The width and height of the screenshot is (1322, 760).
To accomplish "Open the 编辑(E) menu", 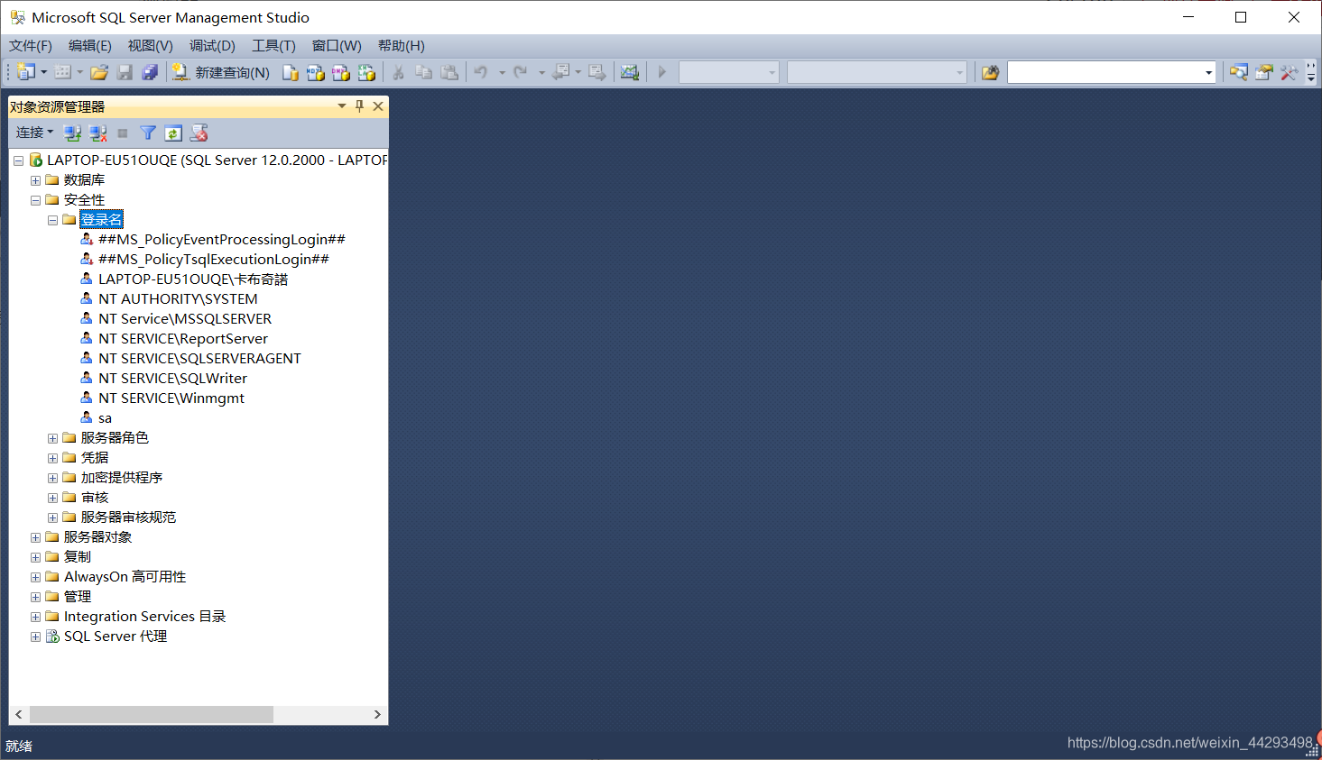I will (90, 46).
